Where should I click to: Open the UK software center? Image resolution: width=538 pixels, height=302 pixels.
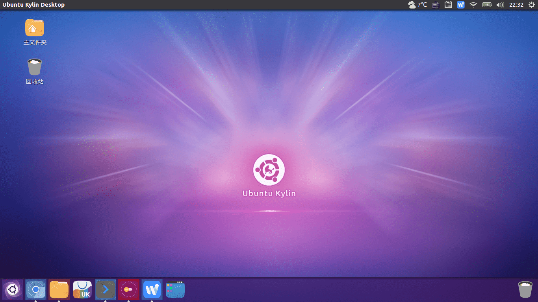tap(82, 290)
